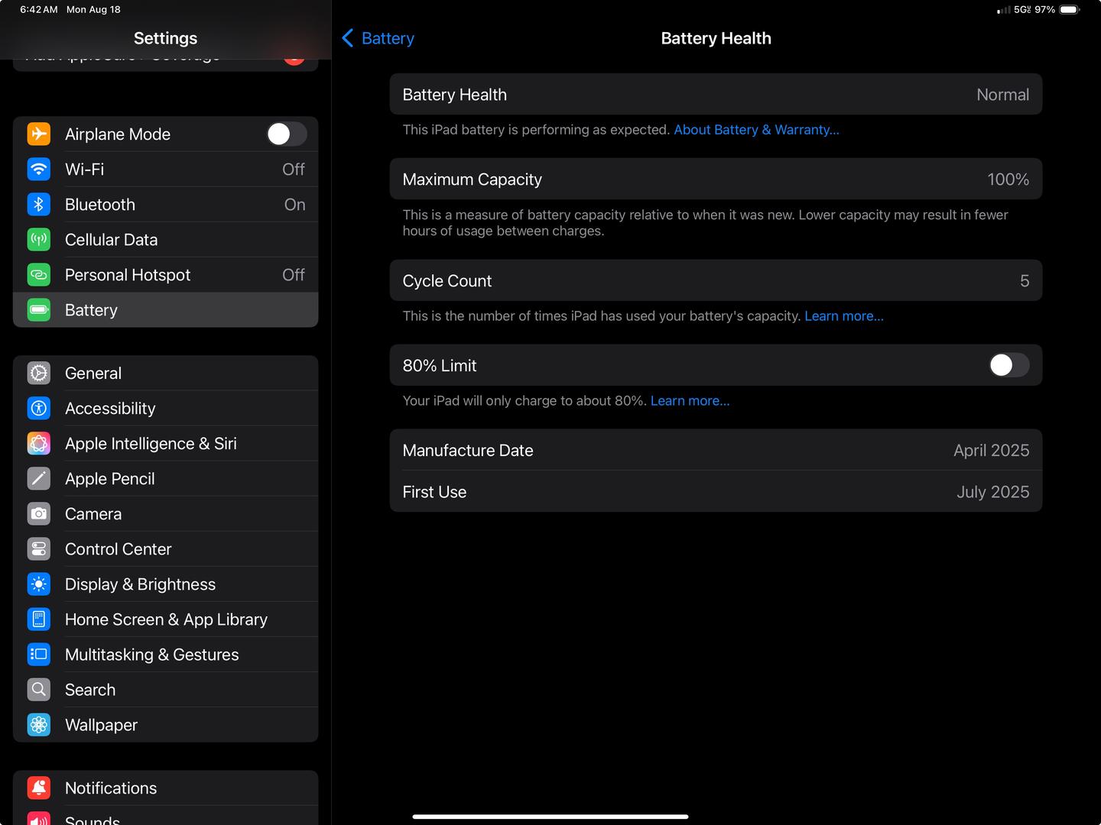
Task: Tap the Display & Brightness sun icon
Action: pos(39,584)
